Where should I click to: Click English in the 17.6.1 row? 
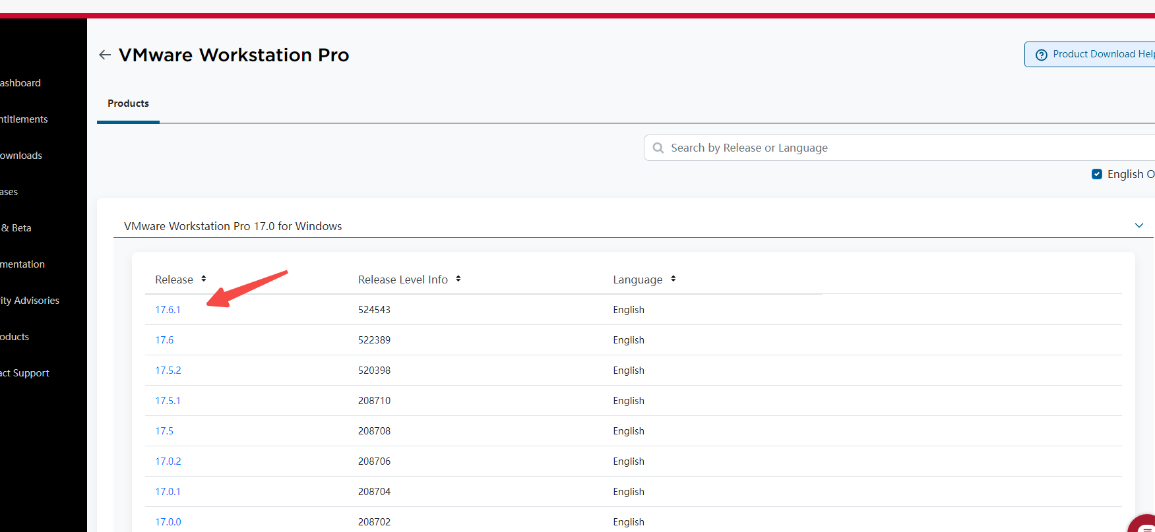[629, 310]
